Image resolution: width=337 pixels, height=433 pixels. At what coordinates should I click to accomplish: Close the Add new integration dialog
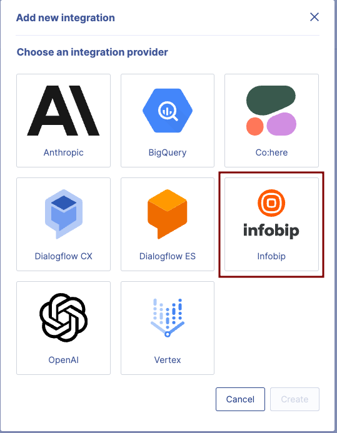click(314, 17)
